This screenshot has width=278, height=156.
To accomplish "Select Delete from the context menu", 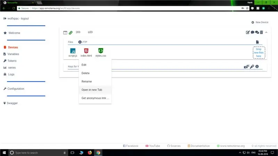I will tap(95, 73).
